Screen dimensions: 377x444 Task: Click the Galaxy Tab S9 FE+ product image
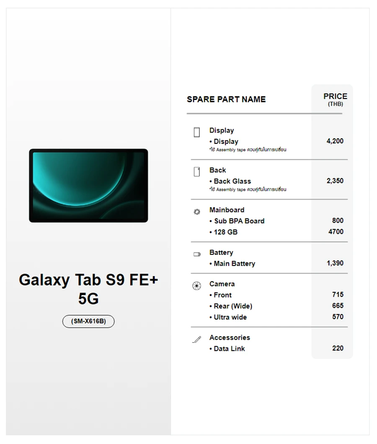[88, 185]
